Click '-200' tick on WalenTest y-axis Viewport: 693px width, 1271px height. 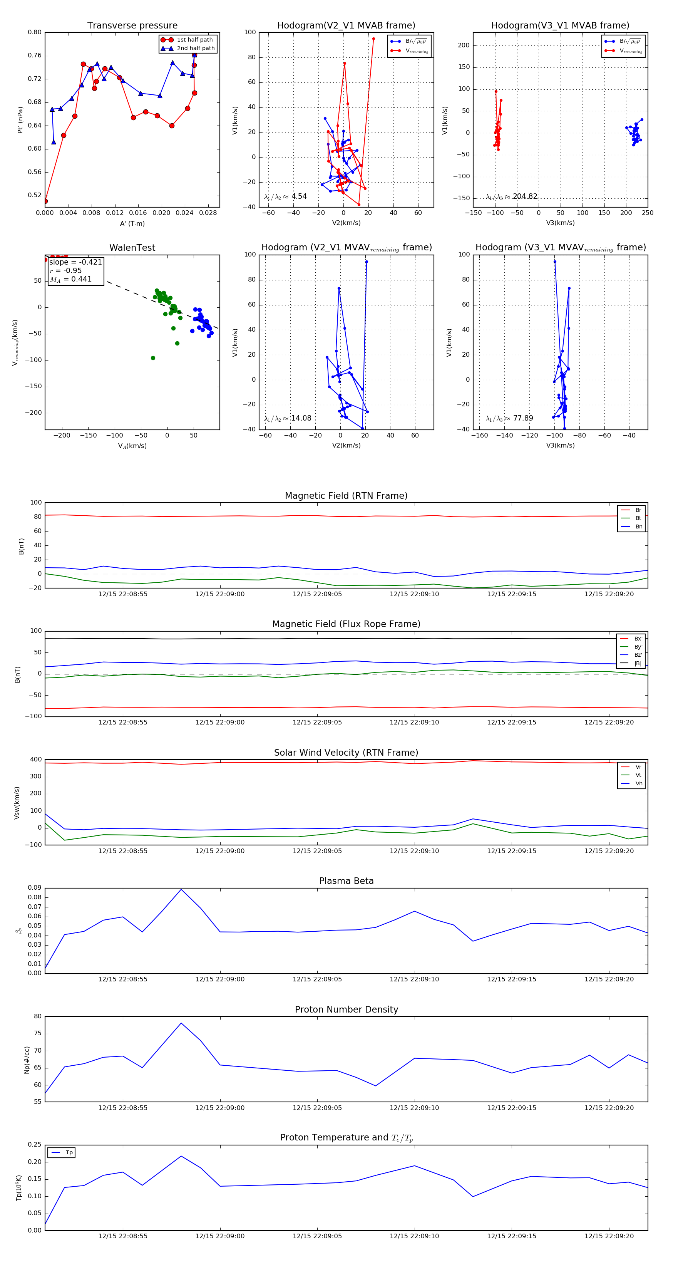pos(33,413)
